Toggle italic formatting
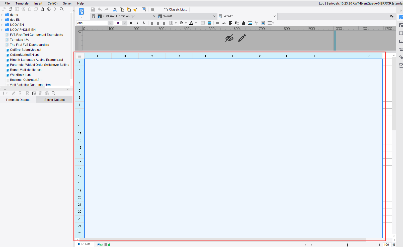 [x=137, y=23]
